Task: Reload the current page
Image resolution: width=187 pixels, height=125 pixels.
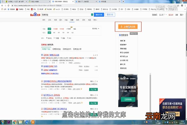Action: [x=8, y=6]
